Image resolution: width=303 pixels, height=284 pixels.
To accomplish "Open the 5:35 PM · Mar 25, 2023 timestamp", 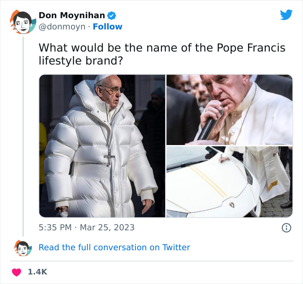I will point(87,227).
